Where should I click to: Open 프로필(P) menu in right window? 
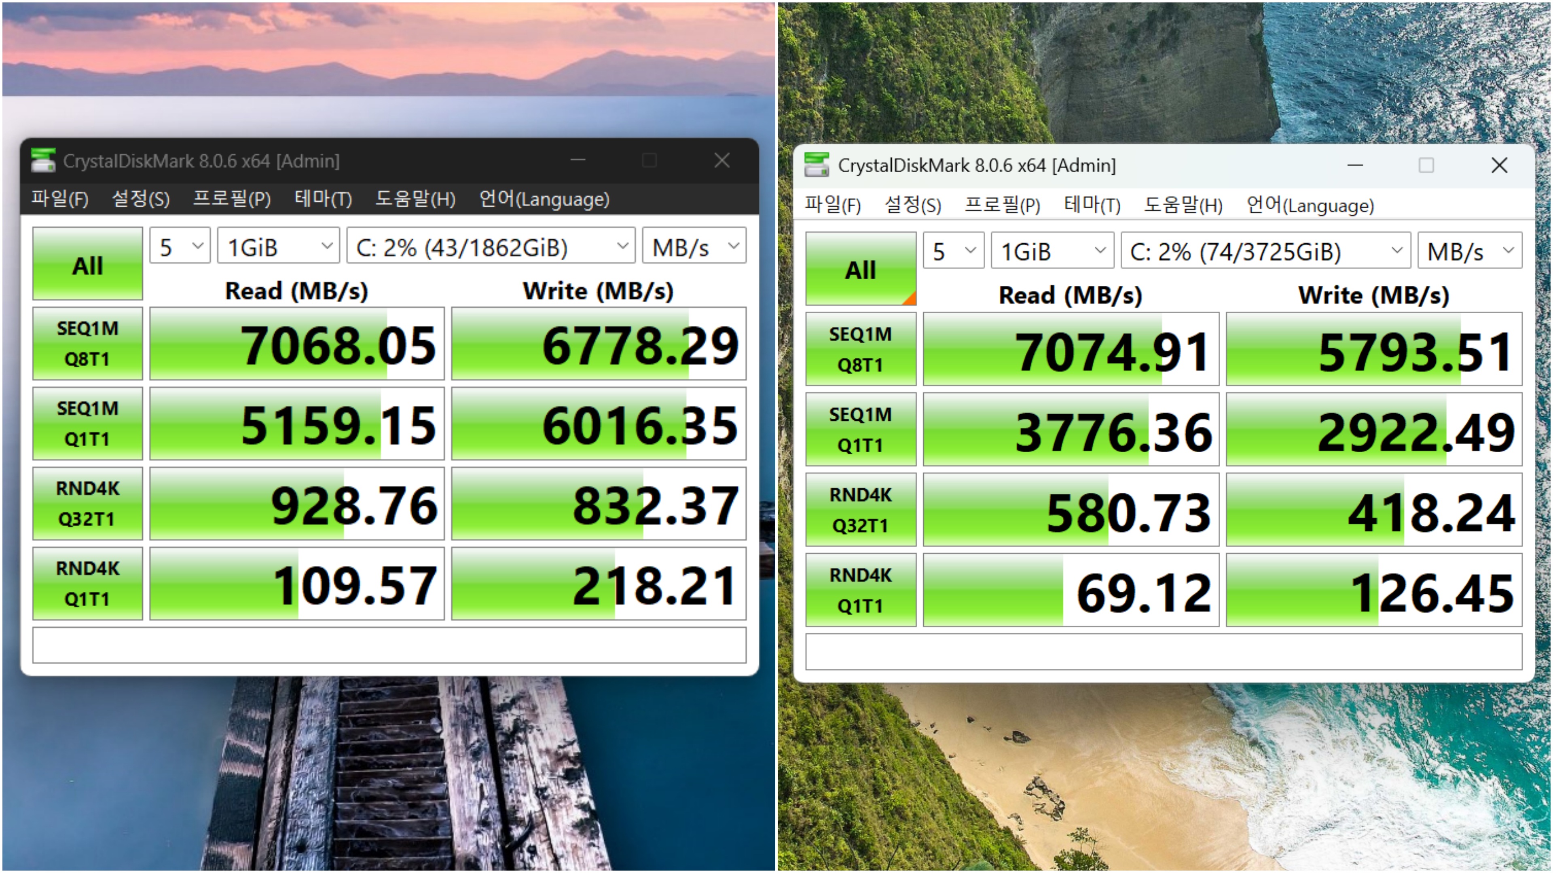1003,205
